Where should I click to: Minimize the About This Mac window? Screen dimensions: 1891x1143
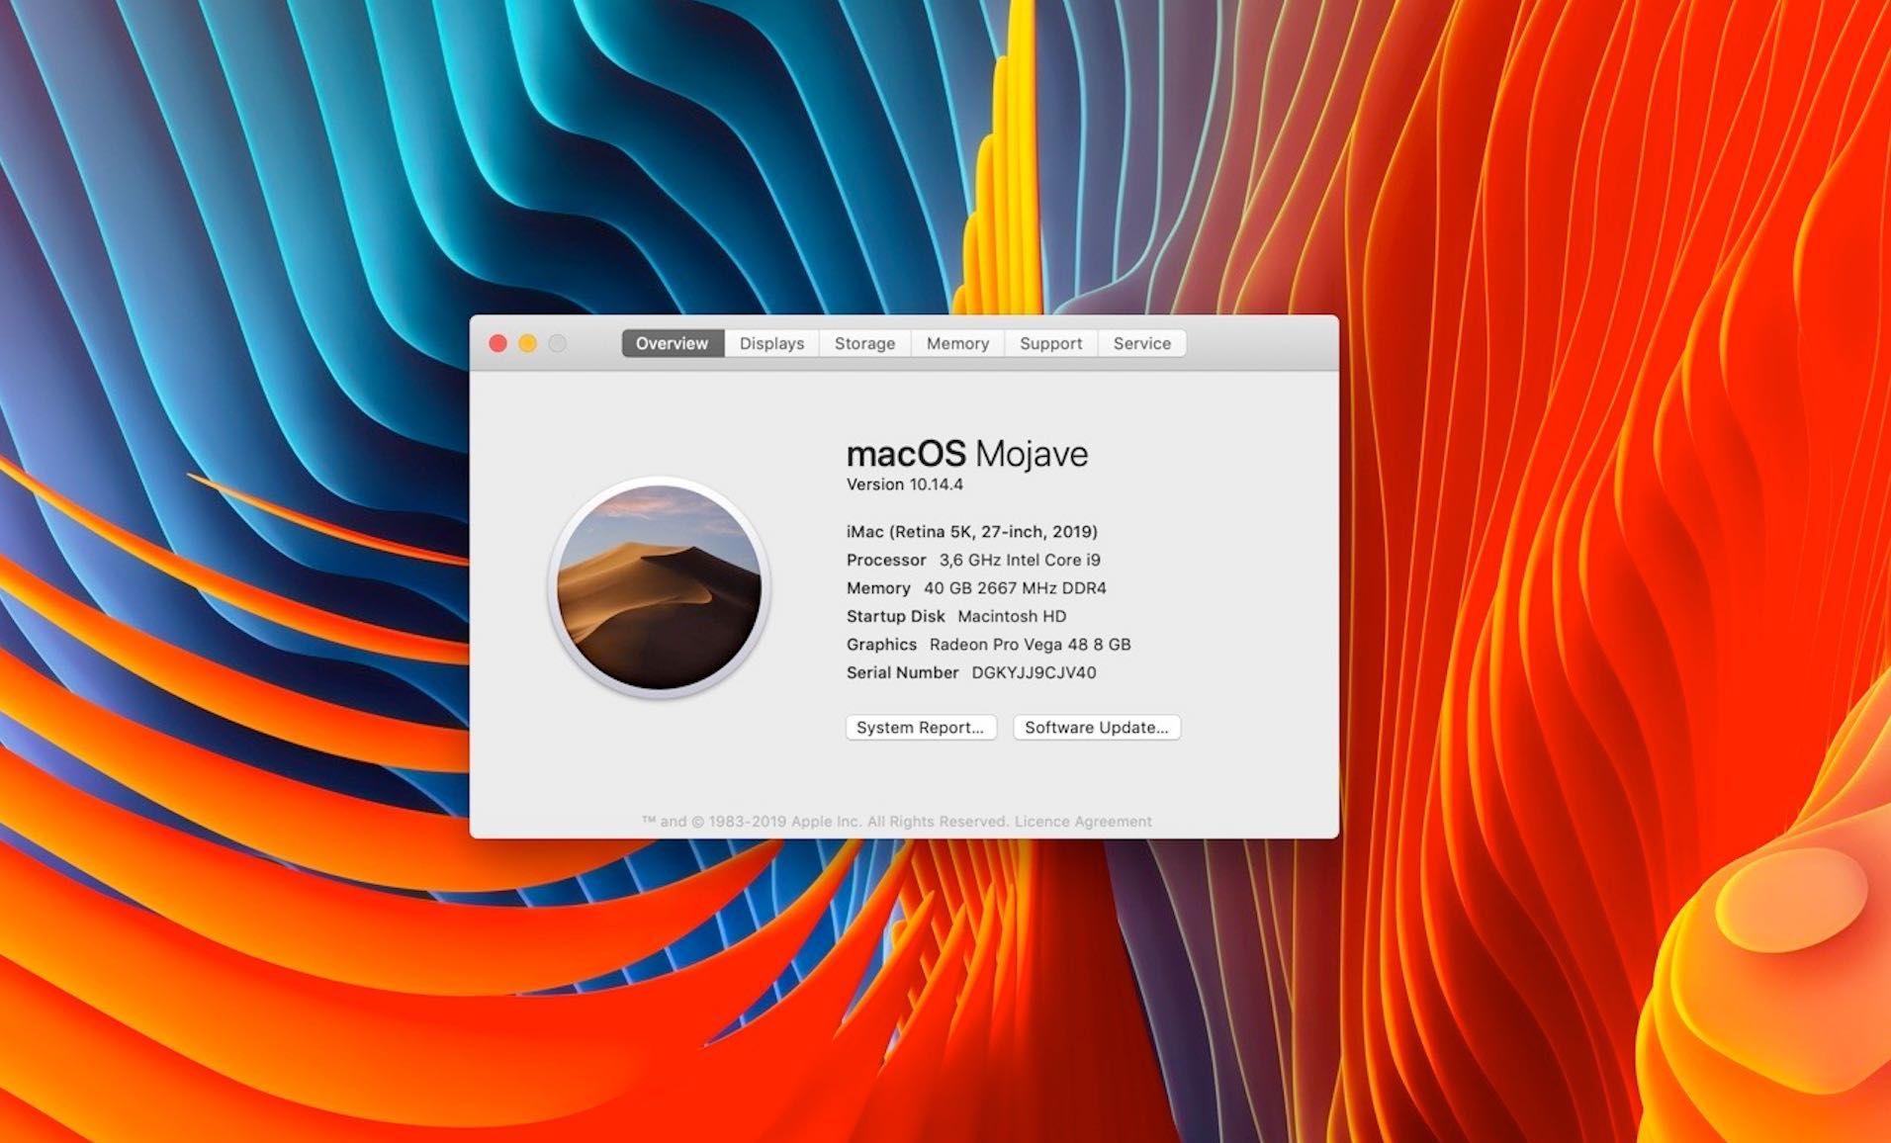(x=528, y=343)
